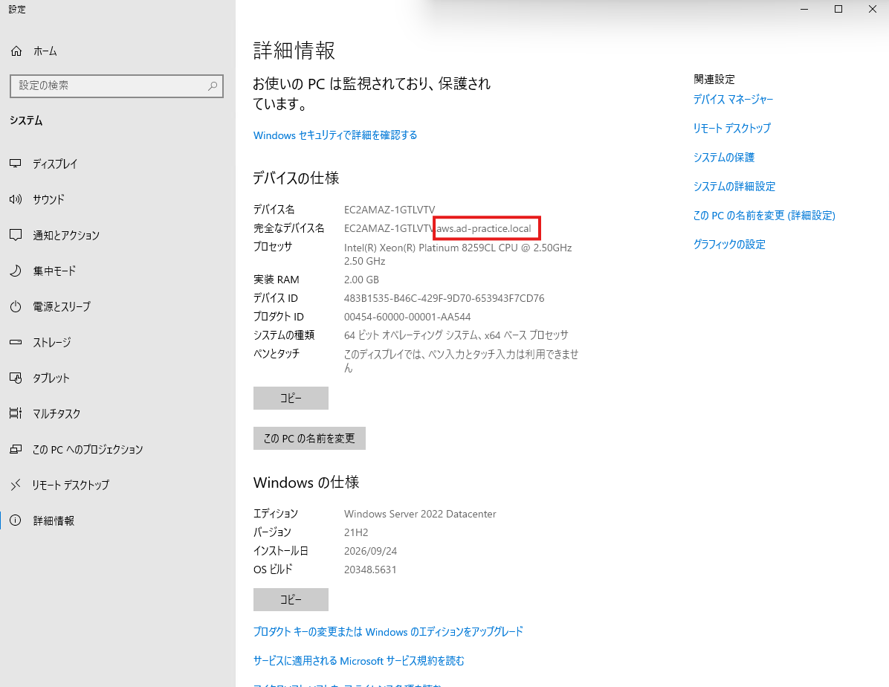Viewport: 889px width, 687px height.
Task: Click the 64 ビット system type value
Action: coord(456,335)
